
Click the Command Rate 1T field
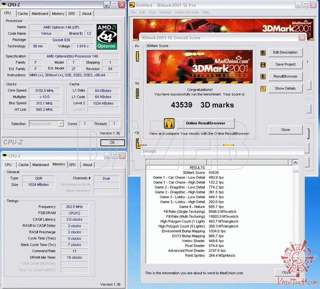[x=74, y=252]
